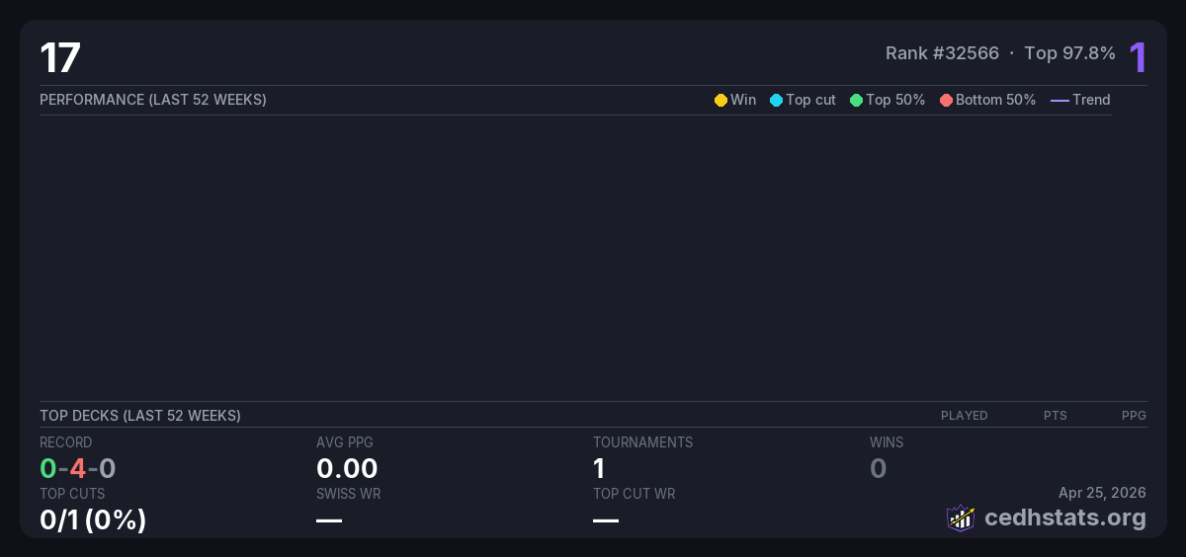This screenshot has width=1186, height=557.
Task: Click the green Top 50% legend dot
Action: pyautogui.click(x=856, y=101)
